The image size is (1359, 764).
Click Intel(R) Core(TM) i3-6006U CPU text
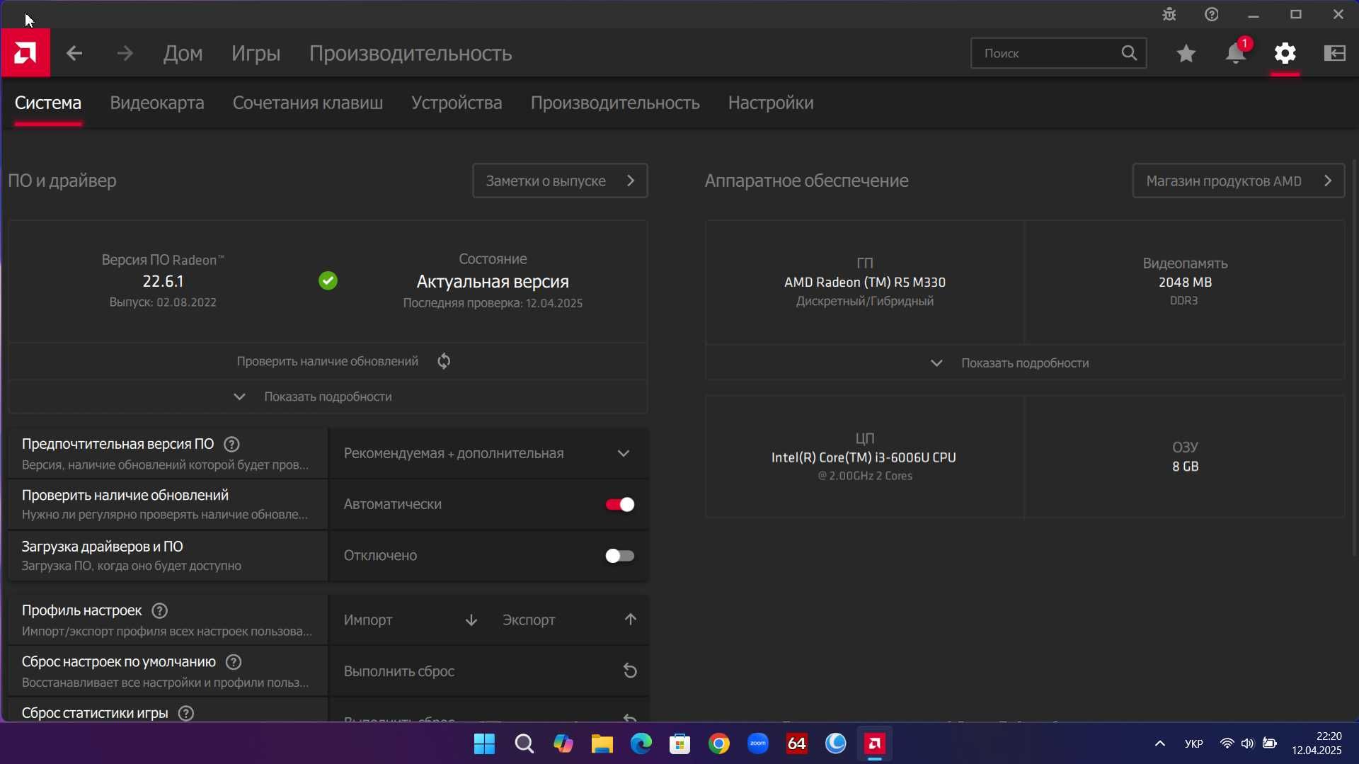click(864, 458)
